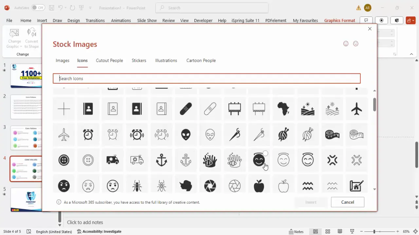Select the outline apple icon
The height and width of the screenshot is (235, 419).
(x=283, y=186)
